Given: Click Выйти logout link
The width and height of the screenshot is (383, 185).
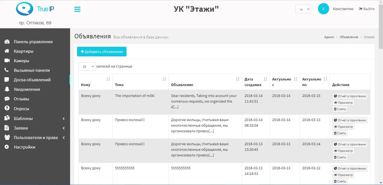Looking at the screenshot, I should [x=366, y=9].
